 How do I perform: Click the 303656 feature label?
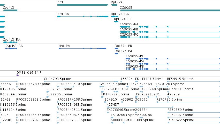pyautogui.click(x=141, y=100)
